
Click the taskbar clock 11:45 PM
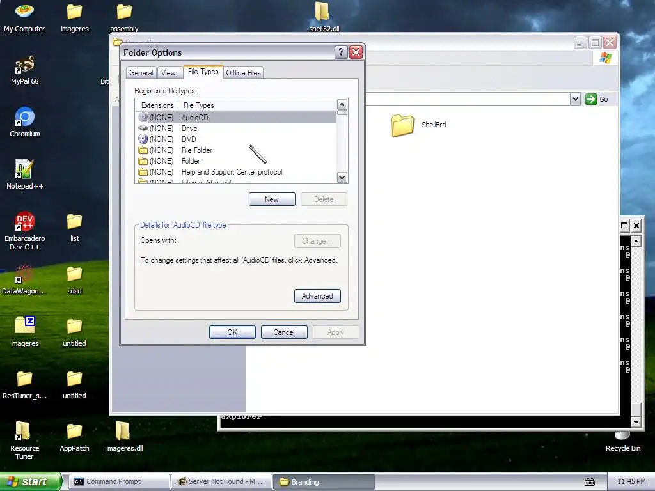[631, 481]
